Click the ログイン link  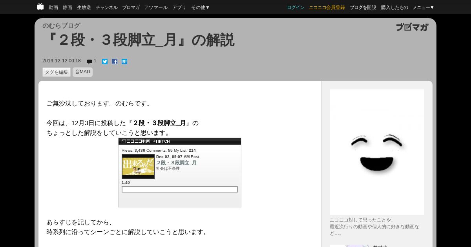pos(296,7)
